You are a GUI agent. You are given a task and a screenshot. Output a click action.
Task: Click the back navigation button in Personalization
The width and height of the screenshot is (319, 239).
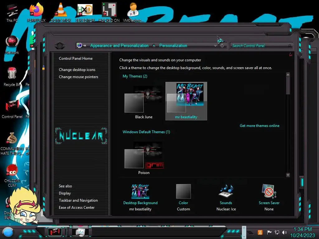click(60, 45)
